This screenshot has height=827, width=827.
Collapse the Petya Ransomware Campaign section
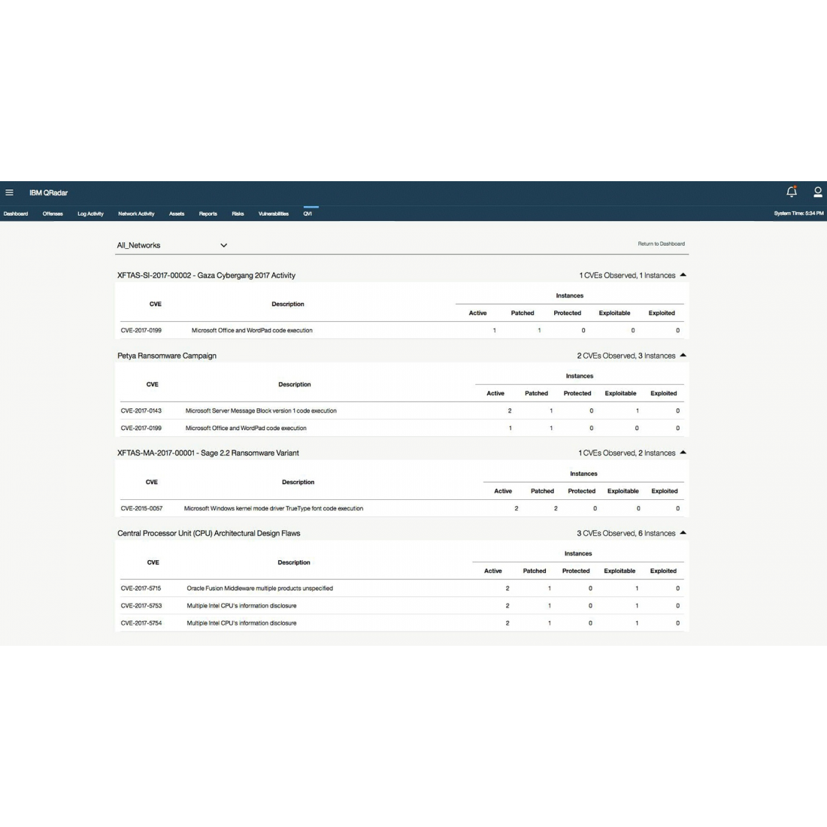[x=683, y=355]
